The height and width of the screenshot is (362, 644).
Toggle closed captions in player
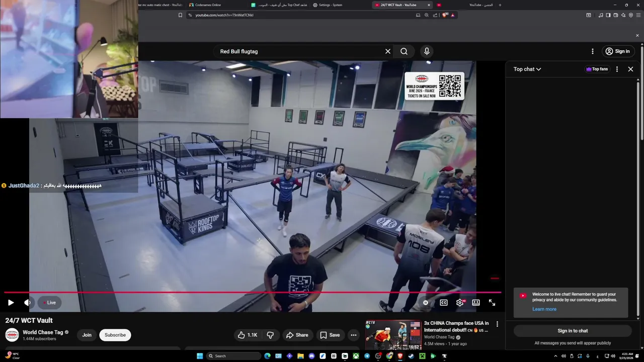coord(444,303)
